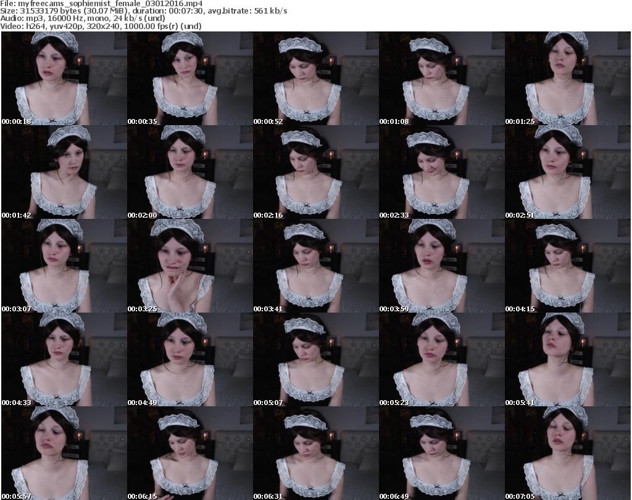Select the frame at 00:02:16
This screenshot has width=632, height=500.
click(x=315, y=172)
